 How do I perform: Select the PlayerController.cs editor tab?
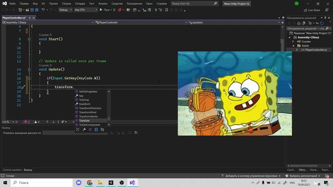click(14, 18)
